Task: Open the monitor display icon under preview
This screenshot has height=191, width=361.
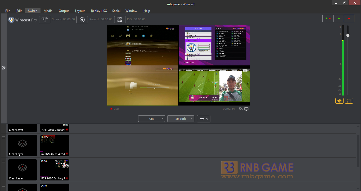Action: point(246,109)
